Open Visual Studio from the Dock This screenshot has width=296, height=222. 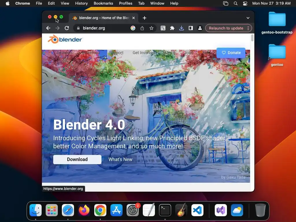tap(221, 210)
